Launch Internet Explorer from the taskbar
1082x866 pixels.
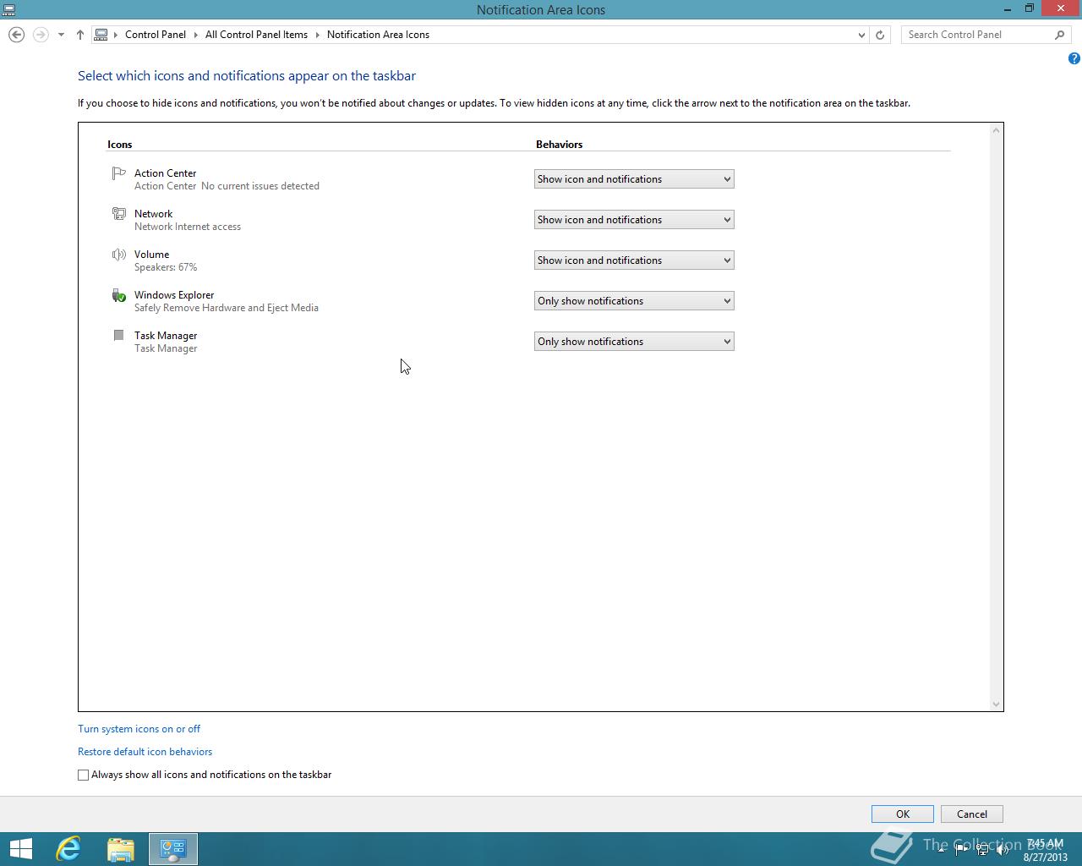click(x=68, y=849)
